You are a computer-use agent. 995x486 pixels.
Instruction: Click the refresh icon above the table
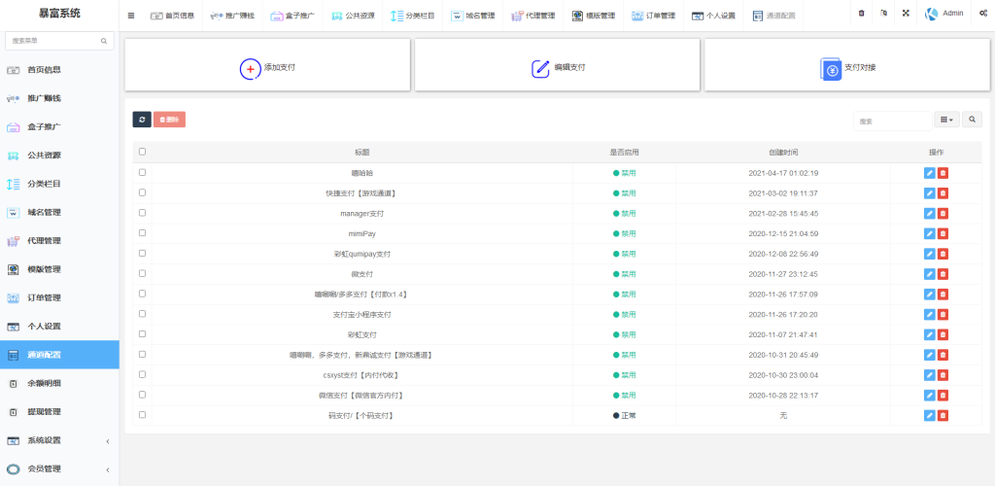tap(142, 120)
